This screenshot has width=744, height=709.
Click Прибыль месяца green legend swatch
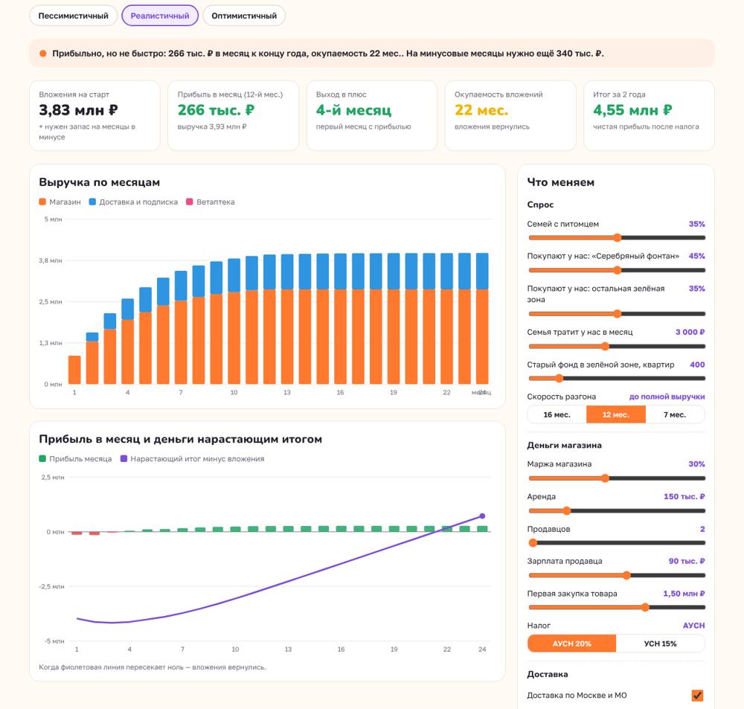pos(42,458)
